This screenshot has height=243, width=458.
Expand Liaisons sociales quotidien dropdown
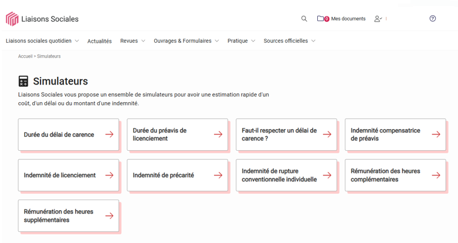(x=77, y=41)
